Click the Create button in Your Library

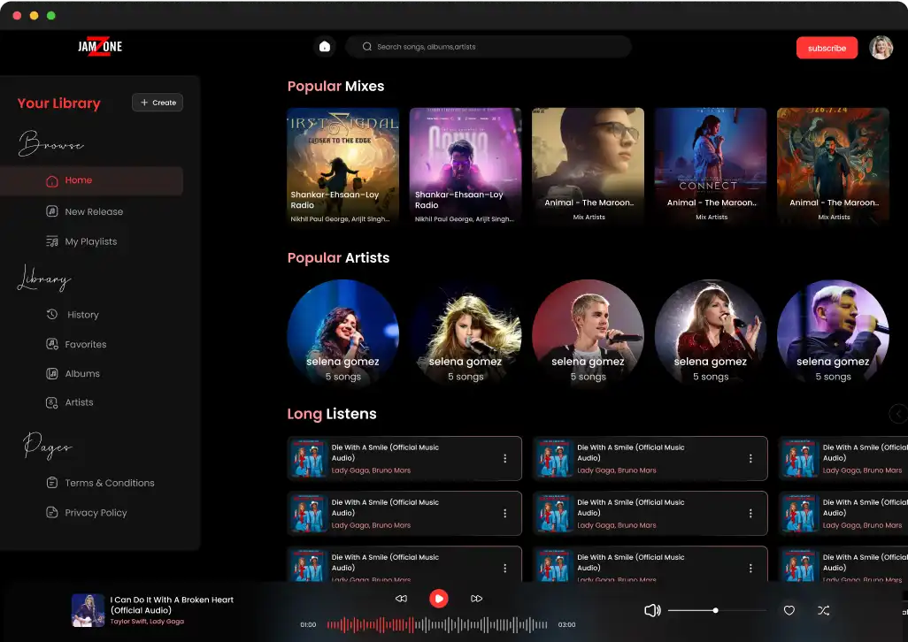158,103
